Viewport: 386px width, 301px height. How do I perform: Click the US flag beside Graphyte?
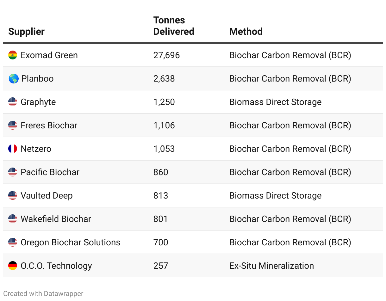pos(13,102)
